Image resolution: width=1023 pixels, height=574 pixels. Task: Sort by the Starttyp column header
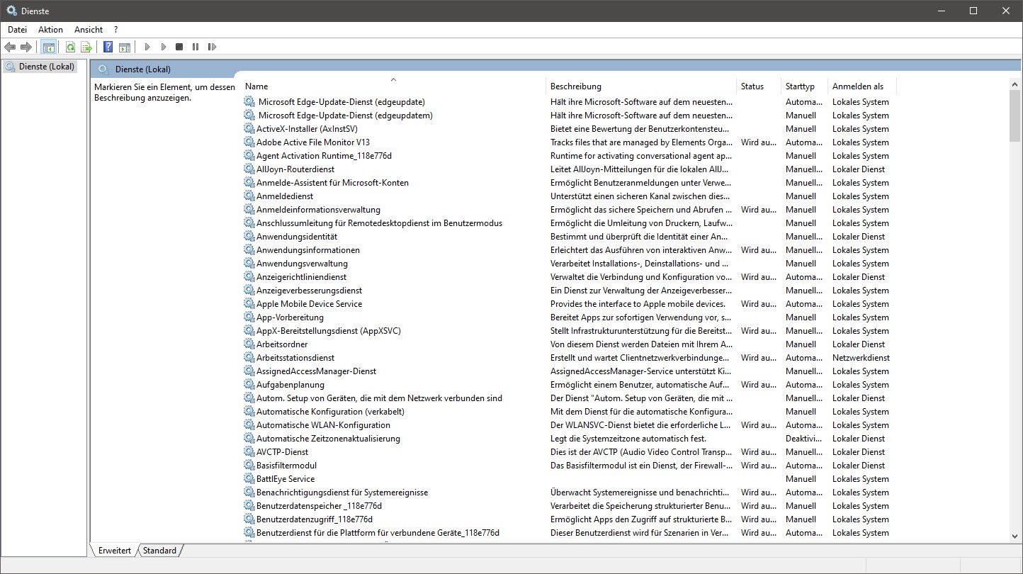tap(800, 86)
